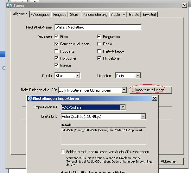The image size is (191, 173).
Task: Enable the Podcasts checkbox
Action: [x=57, y=51]
